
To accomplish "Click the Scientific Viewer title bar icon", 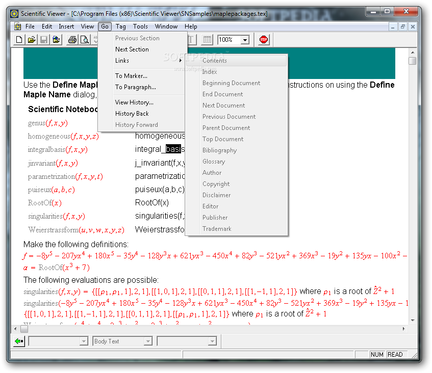I will (x=14, y=13).
